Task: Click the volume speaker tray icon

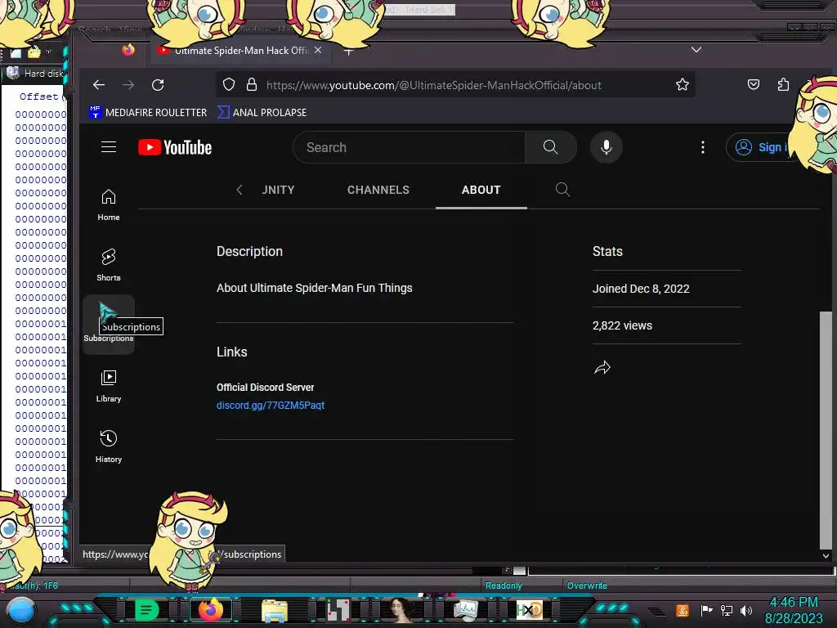Action: click(x=746, y=610)
